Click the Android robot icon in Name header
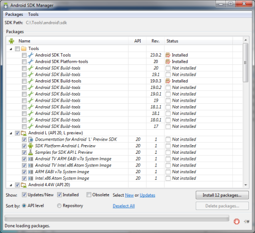The image size is (255, 233). [x=12, y=41]
